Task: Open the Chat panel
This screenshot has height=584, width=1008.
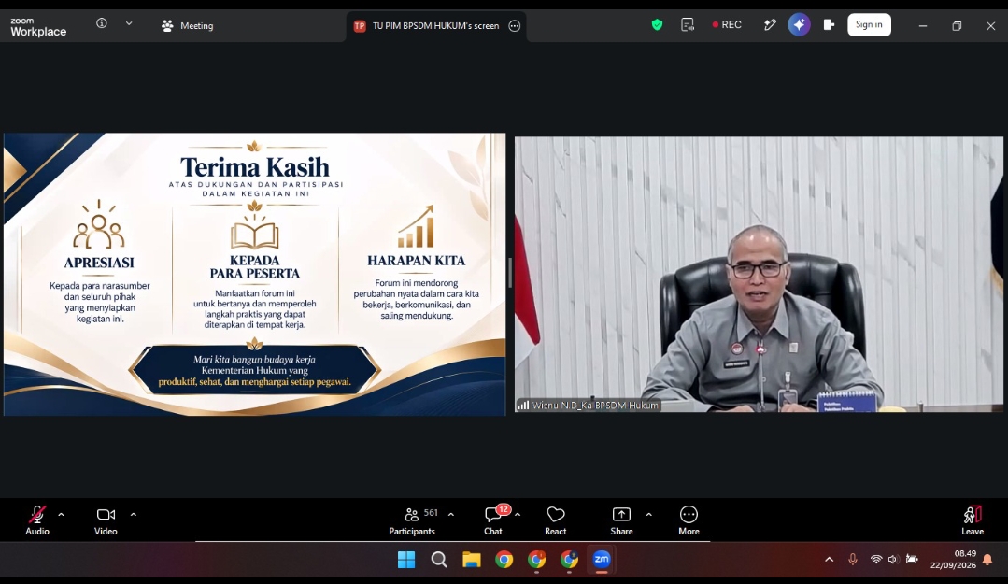Action: tap(493, 520)
